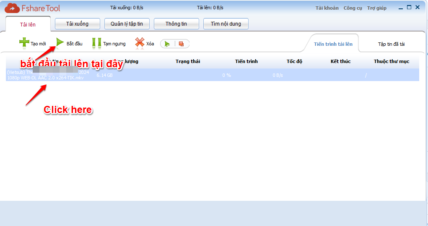Click the green plus Tạo mới icon
Image resolution: width=428 pixels, height=226 pixels.
coord(24,43)
